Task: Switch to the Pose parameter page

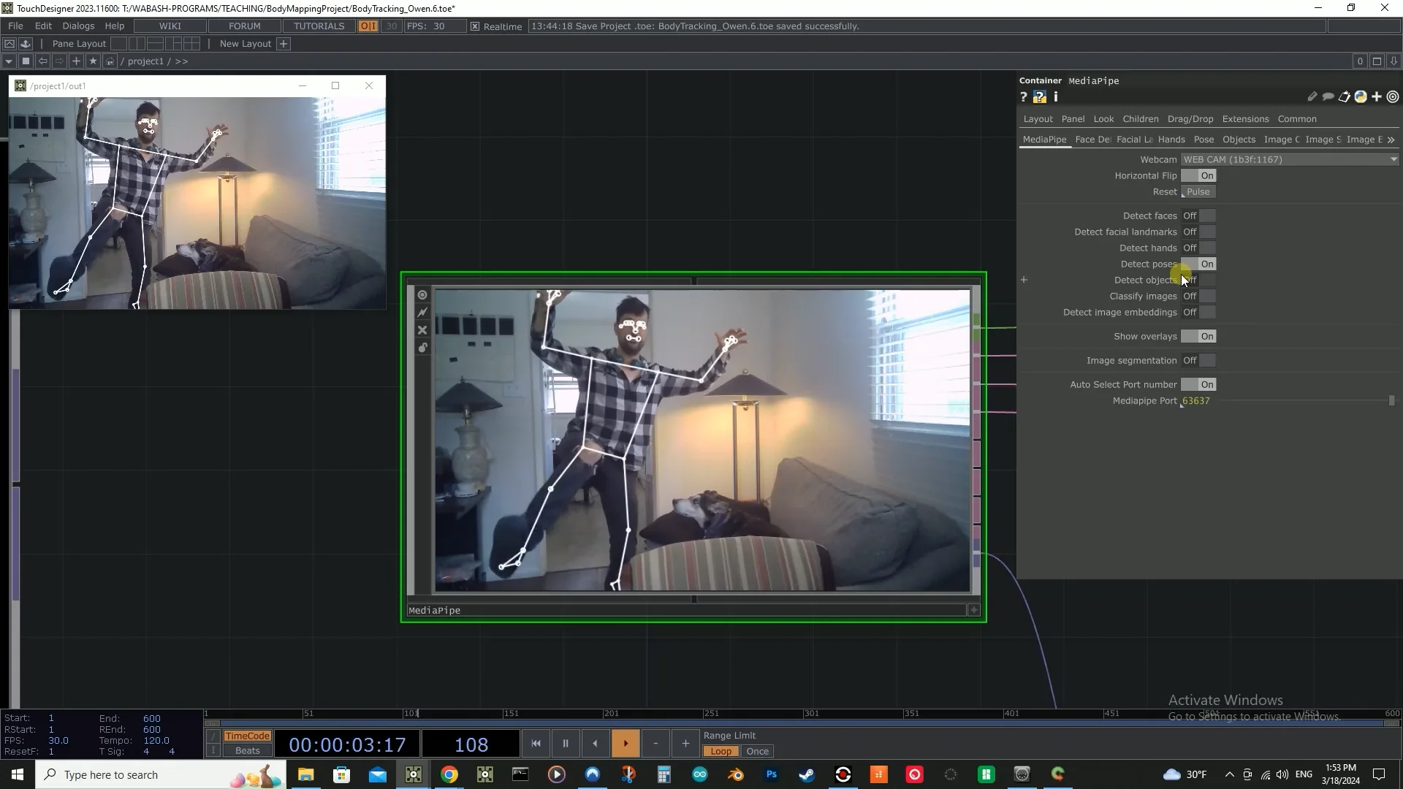Action: (1204, 140)
